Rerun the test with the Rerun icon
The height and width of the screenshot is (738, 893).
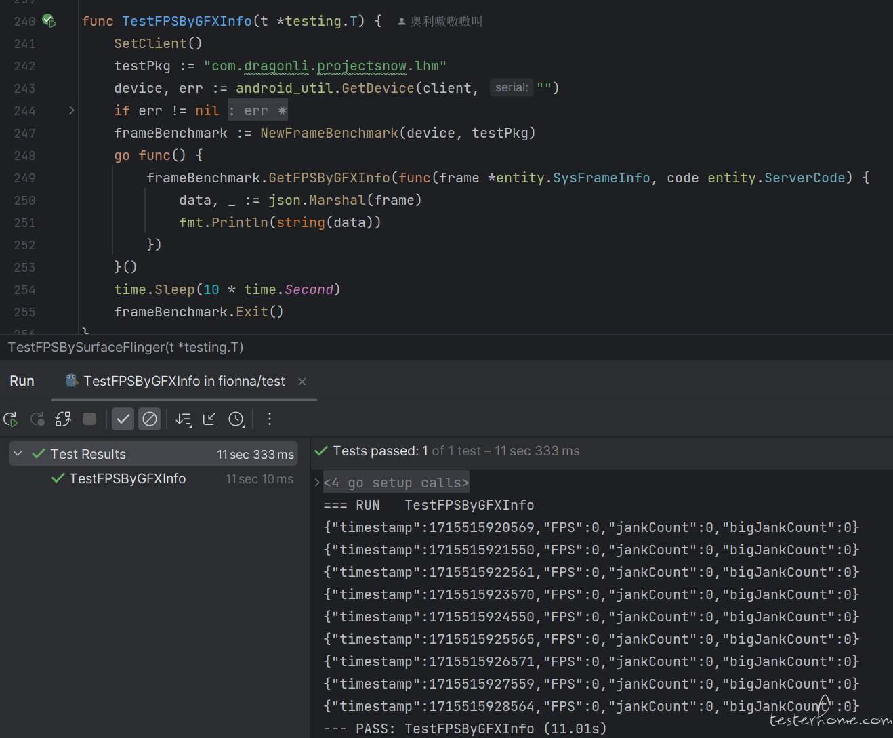[x=11, y=419]
